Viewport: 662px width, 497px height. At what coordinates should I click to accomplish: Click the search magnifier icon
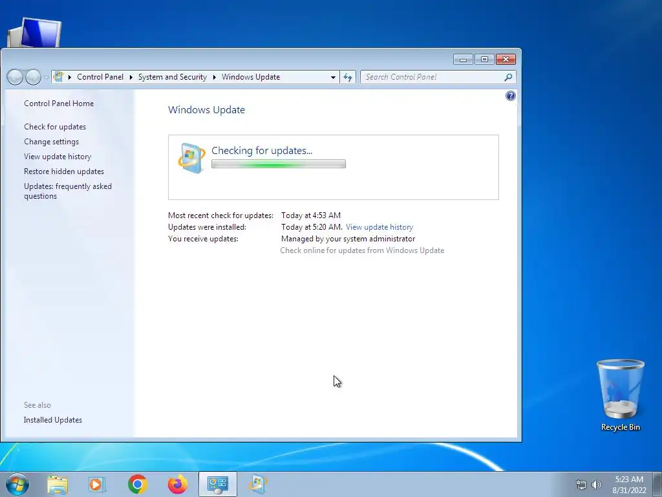point(508,77)
